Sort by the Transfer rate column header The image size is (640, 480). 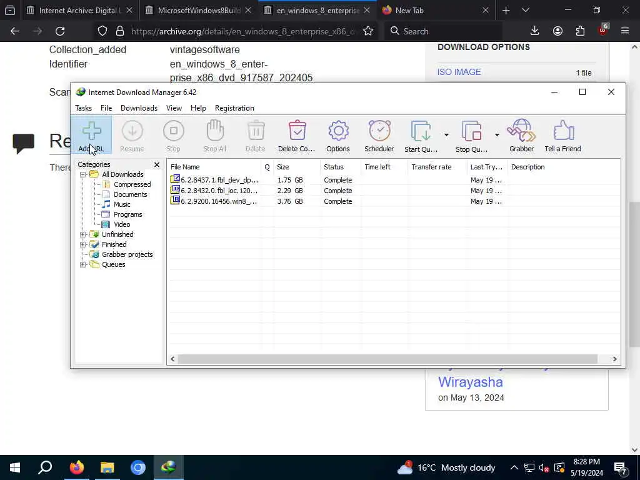click(x=437, y=167)
